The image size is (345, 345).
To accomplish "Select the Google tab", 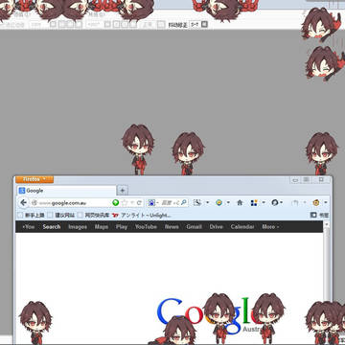I will pyautogui.click(x=66, y=191).
